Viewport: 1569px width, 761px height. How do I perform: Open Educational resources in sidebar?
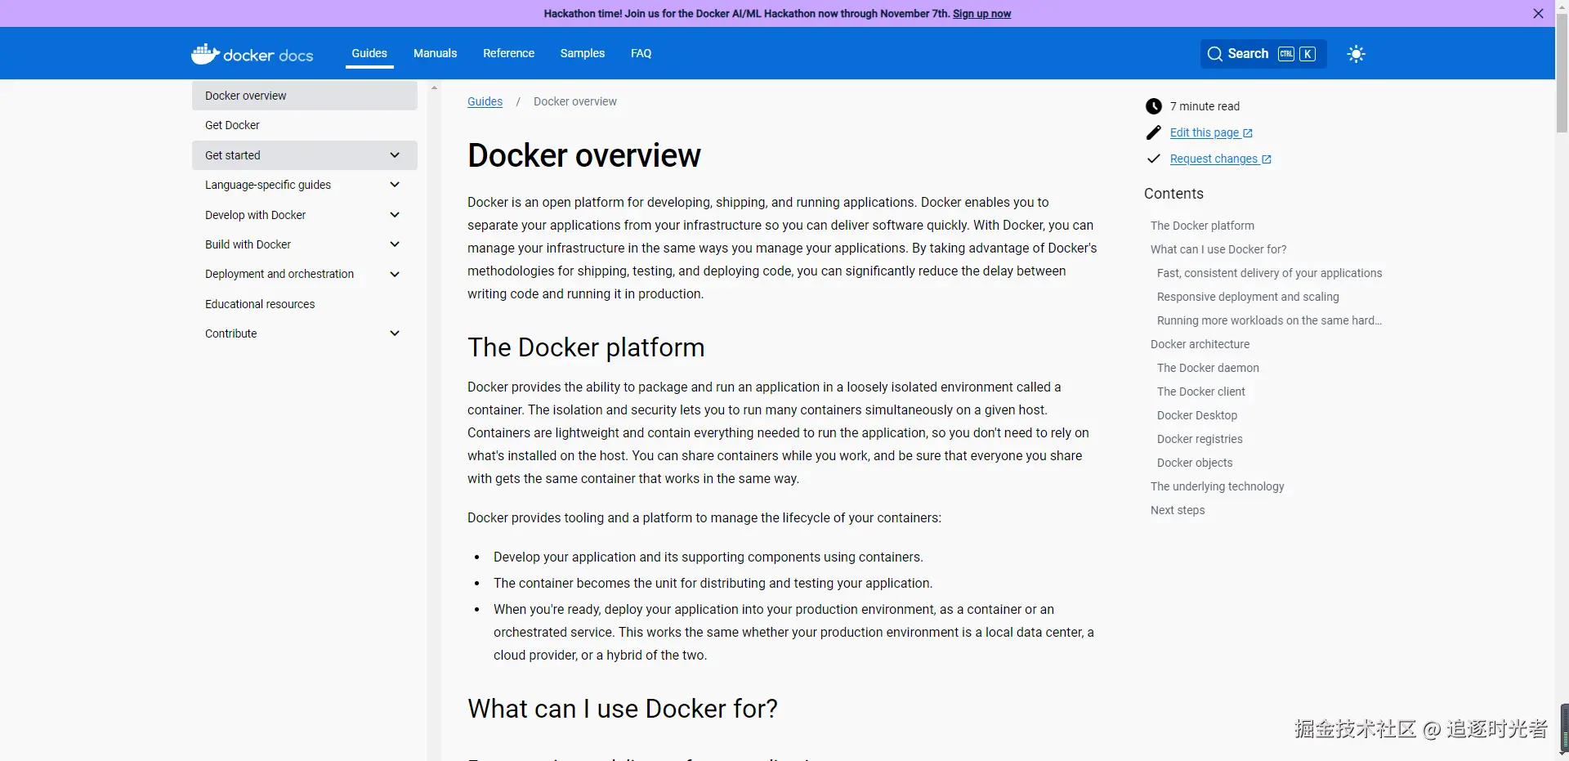point(260,304)
